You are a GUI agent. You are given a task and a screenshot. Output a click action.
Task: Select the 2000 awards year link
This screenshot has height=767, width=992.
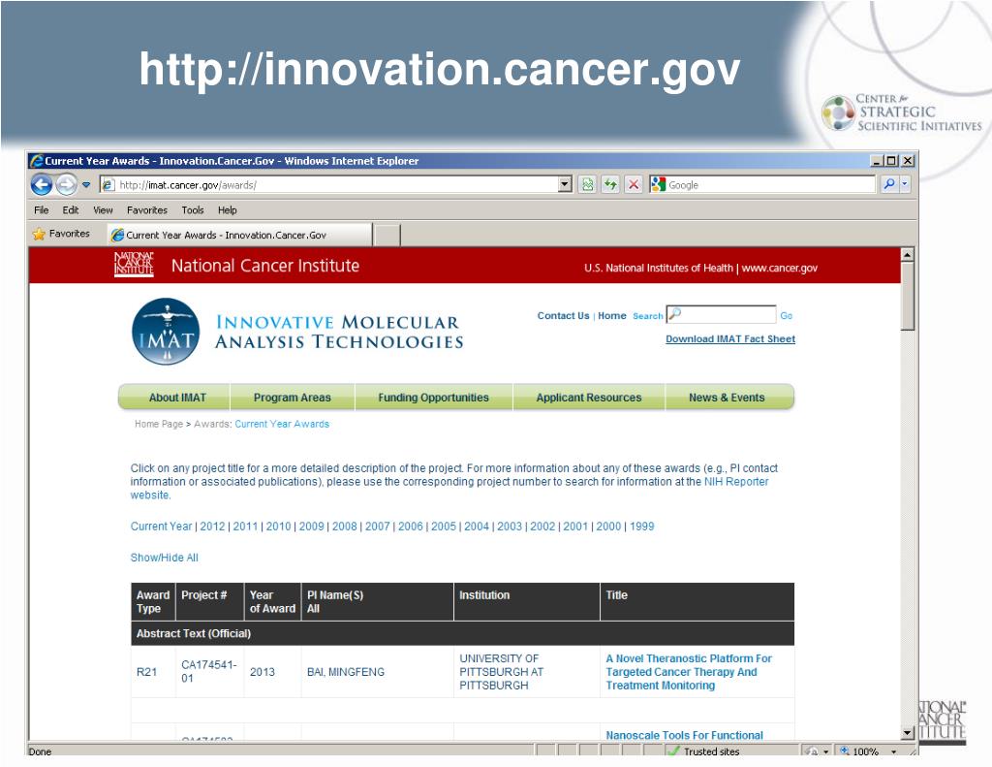(608, 527)
